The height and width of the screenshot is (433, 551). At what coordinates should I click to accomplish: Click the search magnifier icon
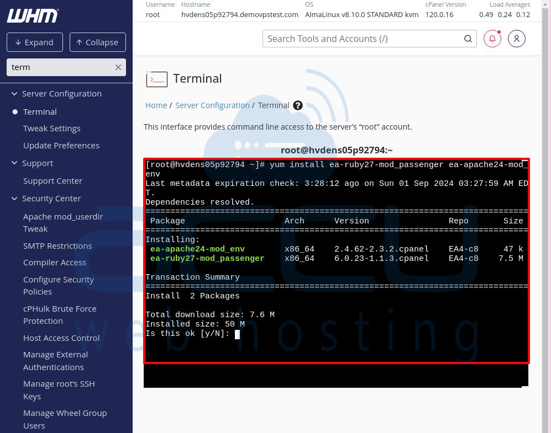pyautogui.click(x=468, y=39)
